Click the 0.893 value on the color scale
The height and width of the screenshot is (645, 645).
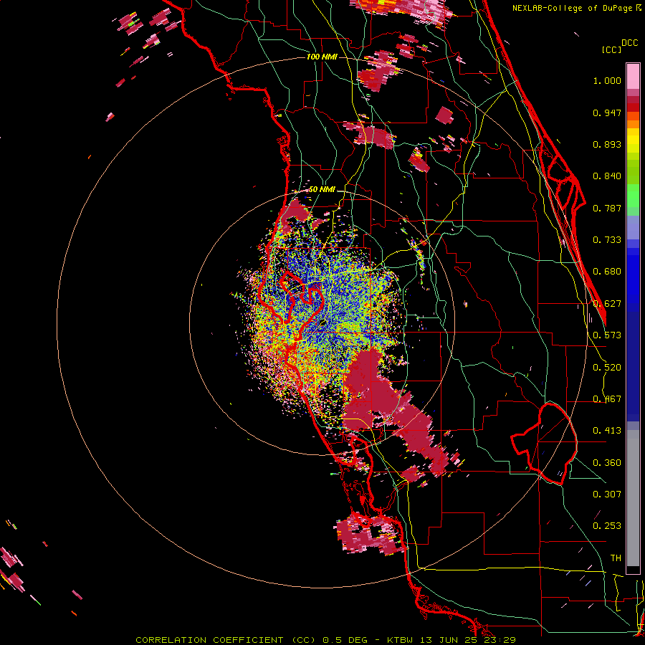pos(607,144)
